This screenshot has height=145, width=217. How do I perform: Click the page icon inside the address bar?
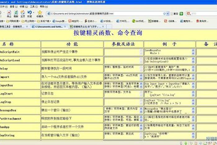[x=49, y=14]
